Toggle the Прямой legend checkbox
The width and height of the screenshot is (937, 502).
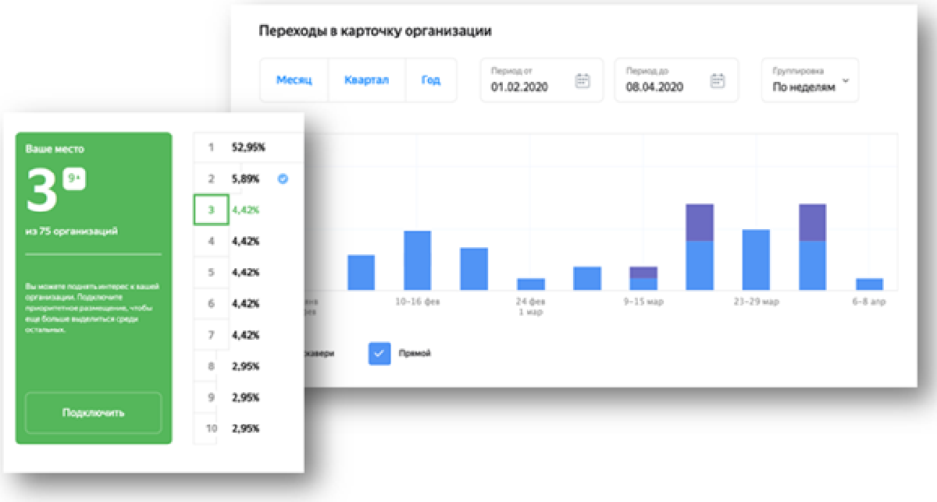click(x=379, y=353)
